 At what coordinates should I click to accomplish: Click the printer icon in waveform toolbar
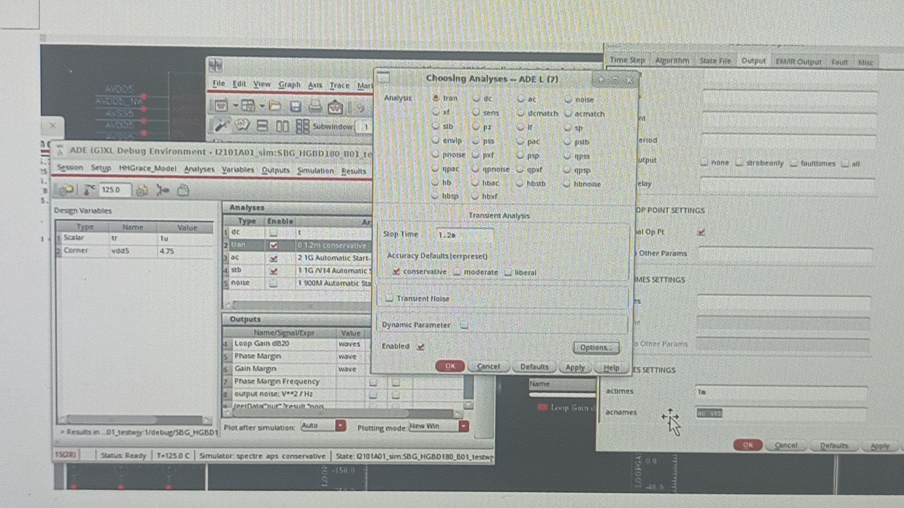pos(315,107)
